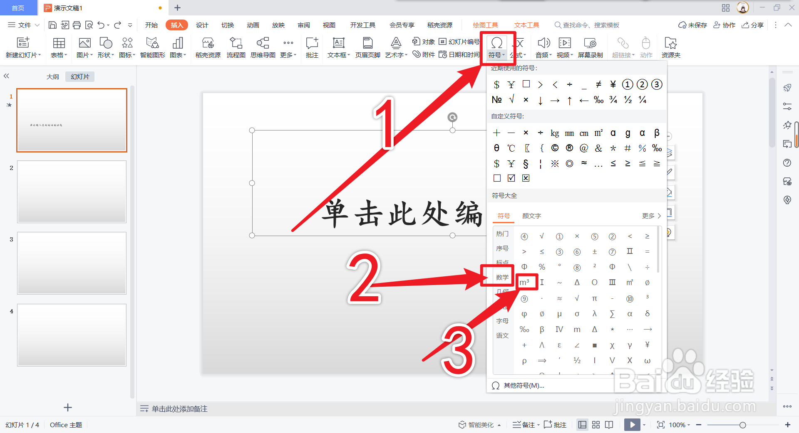Image resolution: width=799 pixels, height=433 pixels.
Task: Click the print icon in quick toolbar
Action: [x=77, y=25]
